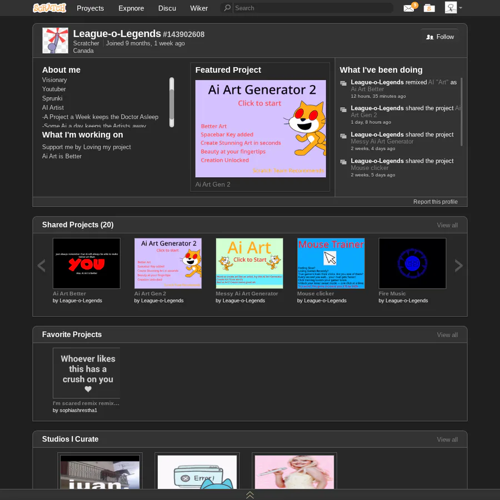Click the profile ID #143902608

point(184,34)
